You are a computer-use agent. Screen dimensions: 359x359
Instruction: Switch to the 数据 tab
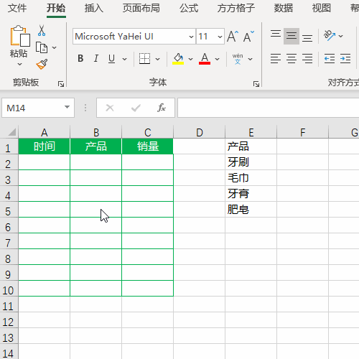coord(284,8)
